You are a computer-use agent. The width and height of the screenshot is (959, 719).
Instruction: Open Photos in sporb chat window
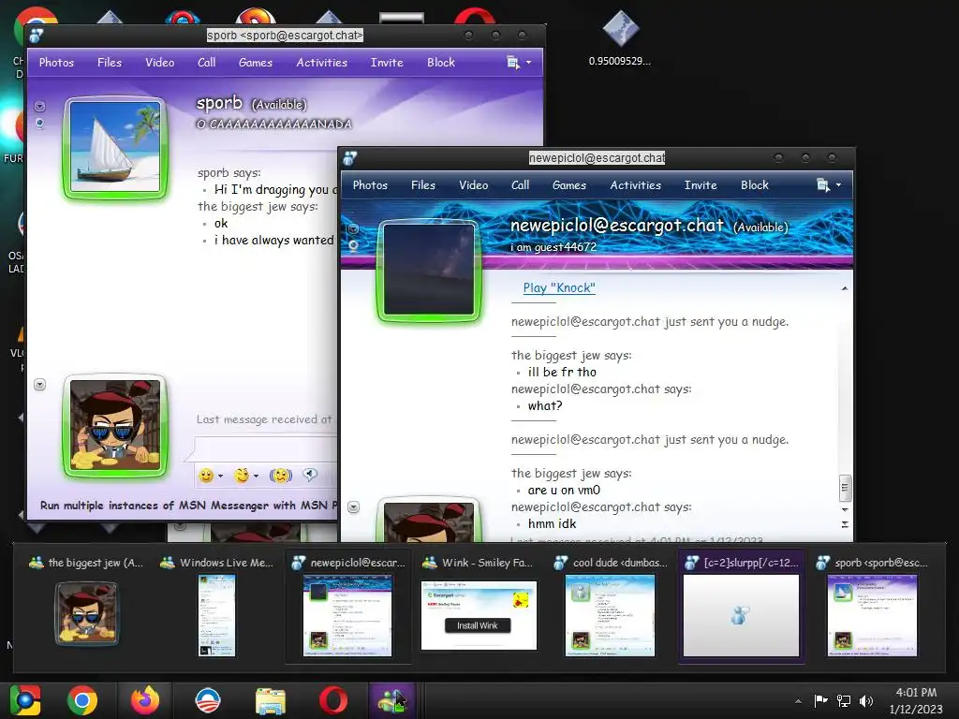coord(56,63)
